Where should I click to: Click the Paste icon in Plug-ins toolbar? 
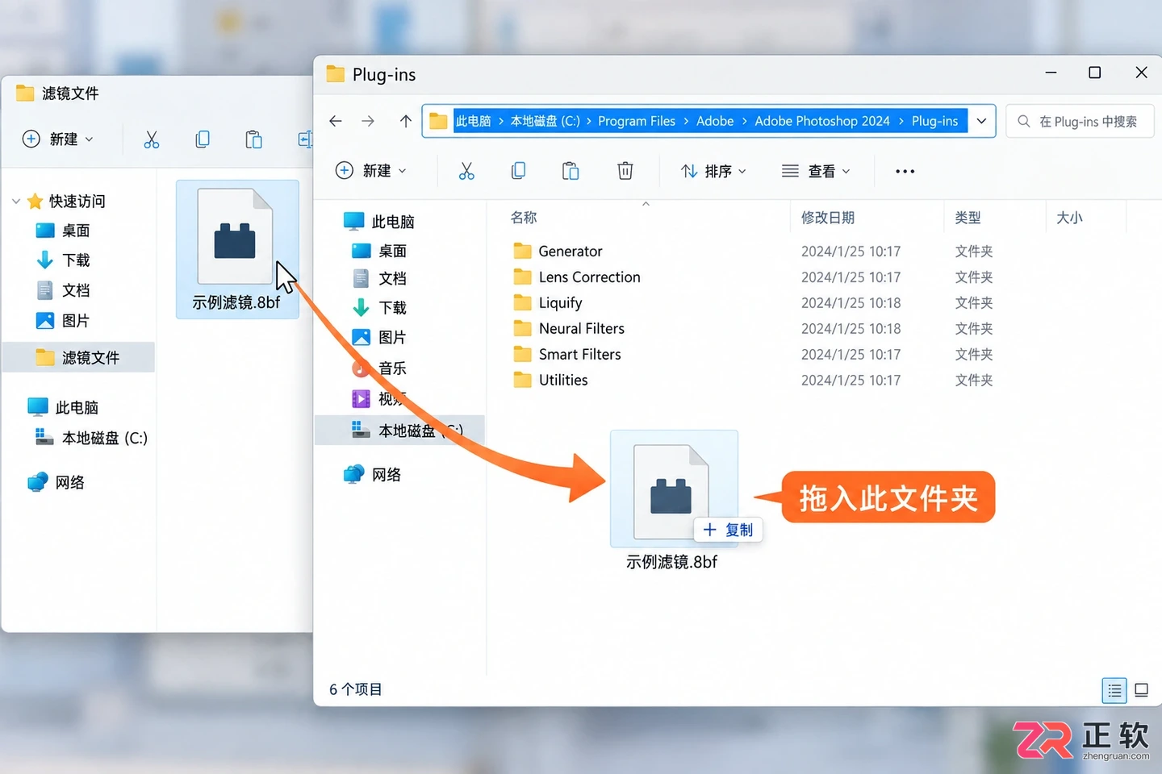(571, 171)
